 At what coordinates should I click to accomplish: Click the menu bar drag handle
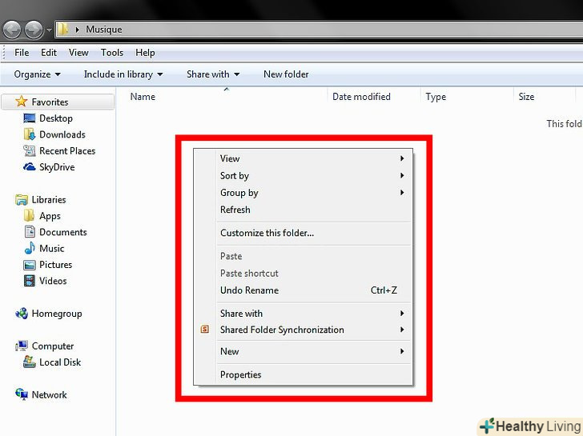[4, 52]
